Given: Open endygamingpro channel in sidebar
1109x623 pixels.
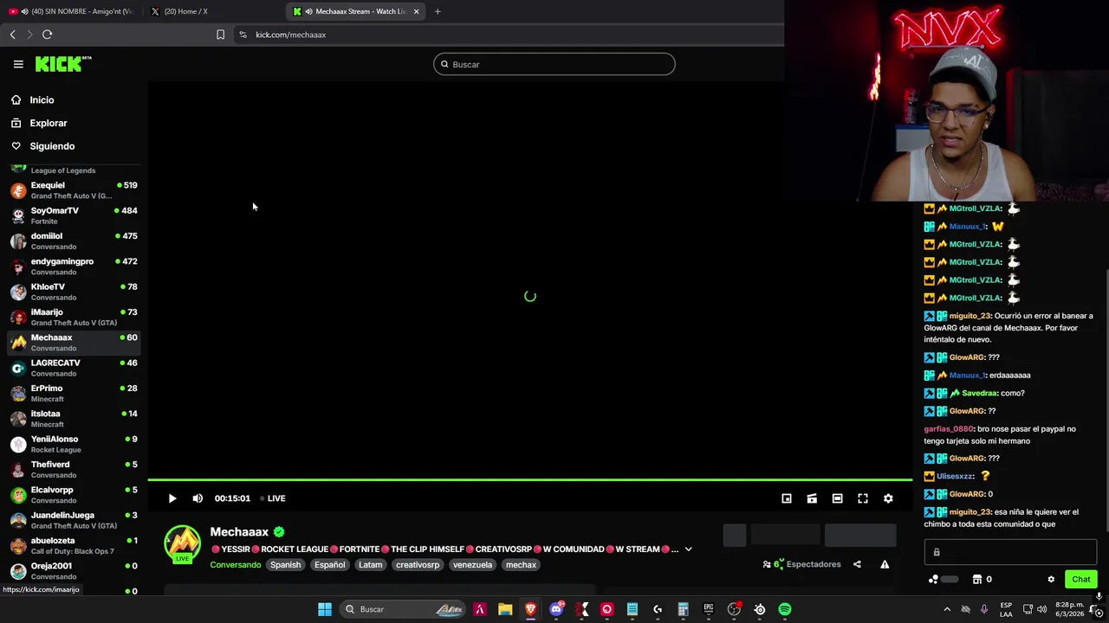Looking at the screenshot, I should 74,267.
